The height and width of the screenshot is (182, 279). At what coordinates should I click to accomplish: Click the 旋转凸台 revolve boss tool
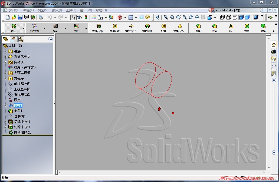(131, 28)
